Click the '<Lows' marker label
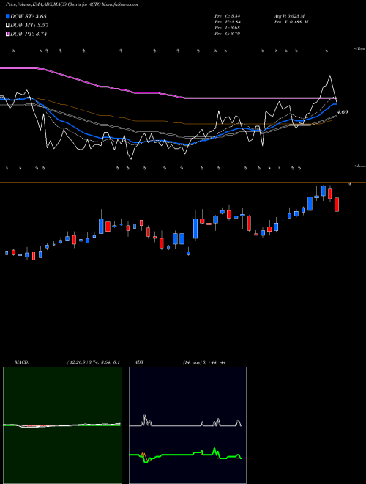The image size is (366, 484). coord(359,166)
